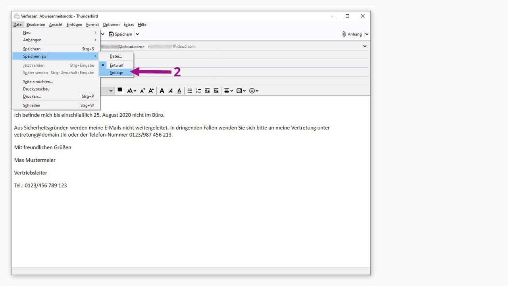508x286 pixels.
Task: Expand the Anhang attachment dropdown arrow
Action: click(x=367, y=34)
